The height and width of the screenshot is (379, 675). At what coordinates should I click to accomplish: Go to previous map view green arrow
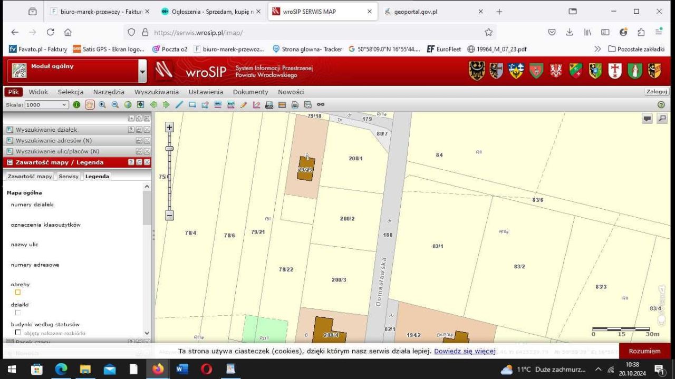coord(153,105)
